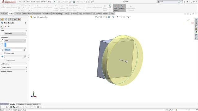This screenshot has height=111, width=198.
Task: Open the FeatureManager design tree tab
Action: point(2,19)
